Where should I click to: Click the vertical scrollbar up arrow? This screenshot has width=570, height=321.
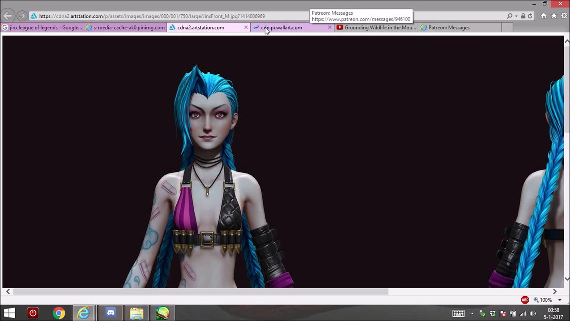(567, 41)
